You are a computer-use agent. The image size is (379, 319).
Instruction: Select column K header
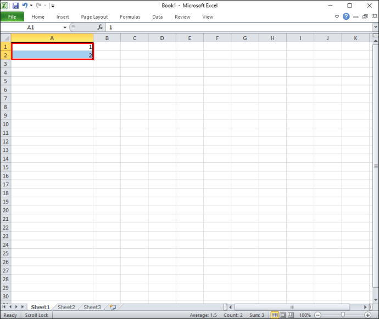[355, 38]
